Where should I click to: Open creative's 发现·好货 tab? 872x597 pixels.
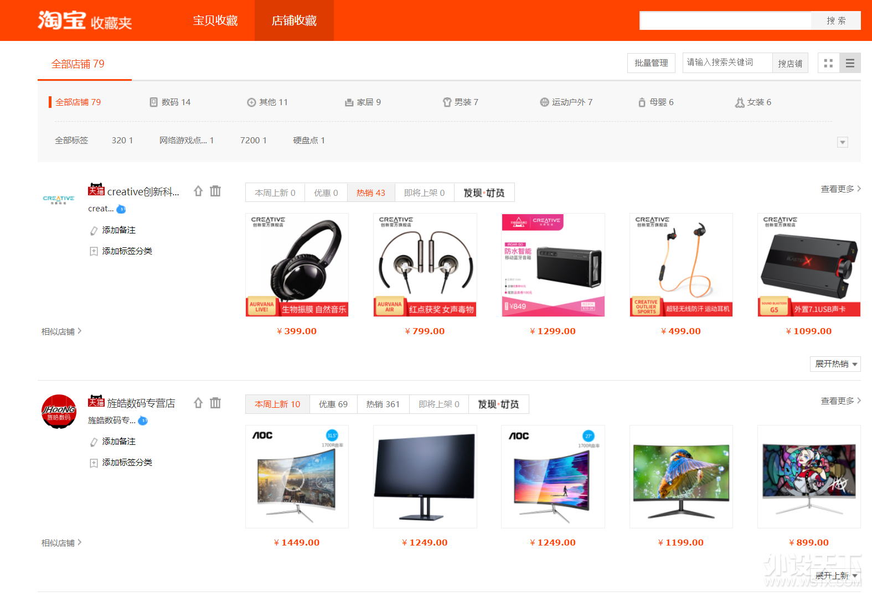484,193
